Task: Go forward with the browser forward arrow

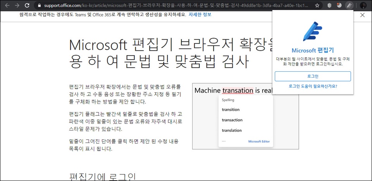Action: point(17,5)
